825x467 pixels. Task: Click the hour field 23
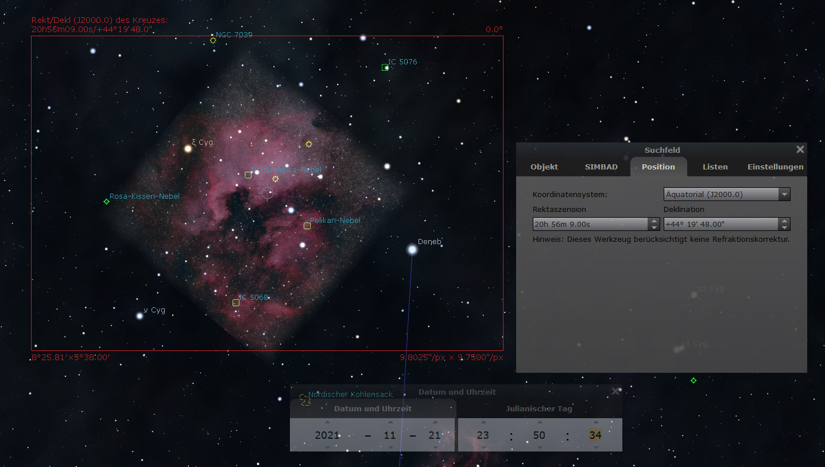(483, 435)
